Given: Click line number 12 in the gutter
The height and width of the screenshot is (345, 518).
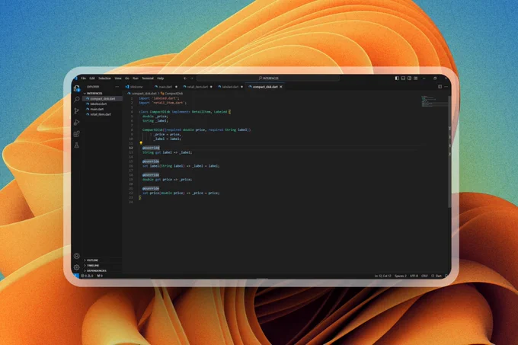Looking at the screenshot, I should pyautogui.click(x=131, y=148).
